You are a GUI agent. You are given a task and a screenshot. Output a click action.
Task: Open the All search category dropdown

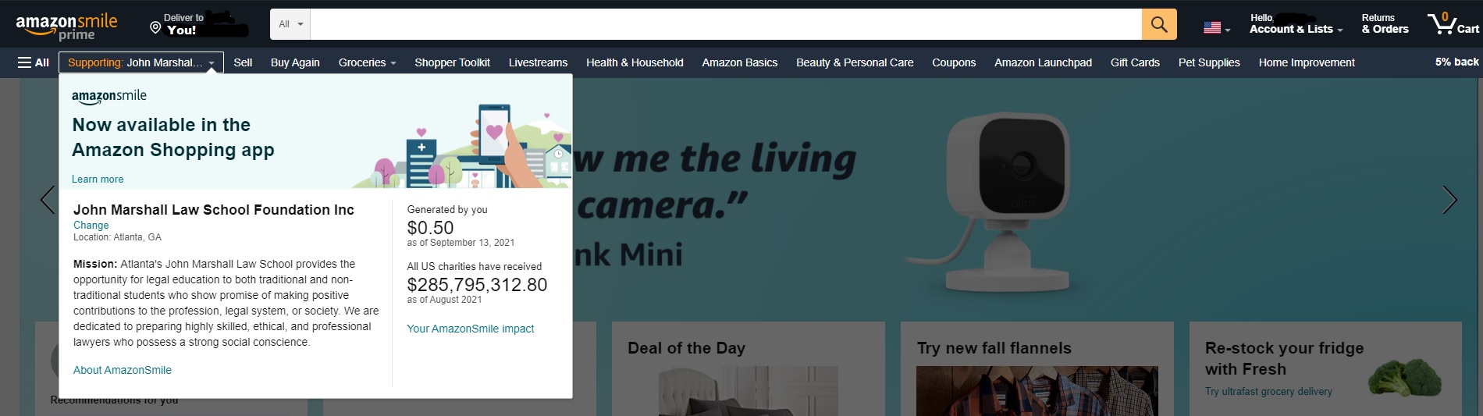[x=290, y=25]
